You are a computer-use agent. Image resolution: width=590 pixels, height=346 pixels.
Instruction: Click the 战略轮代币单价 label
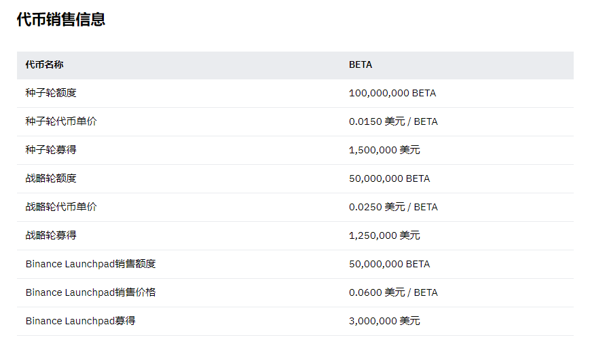pos(61,207)
